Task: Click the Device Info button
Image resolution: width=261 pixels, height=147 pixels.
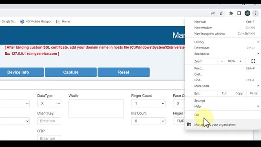Action: point(22,72)
